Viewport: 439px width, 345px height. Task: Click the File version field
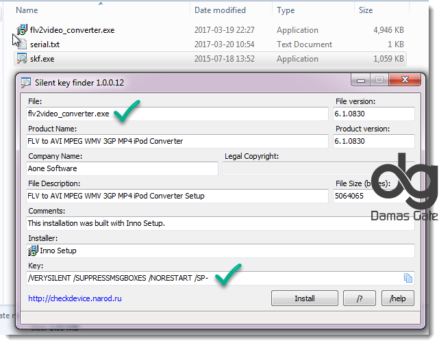[374, 114]
